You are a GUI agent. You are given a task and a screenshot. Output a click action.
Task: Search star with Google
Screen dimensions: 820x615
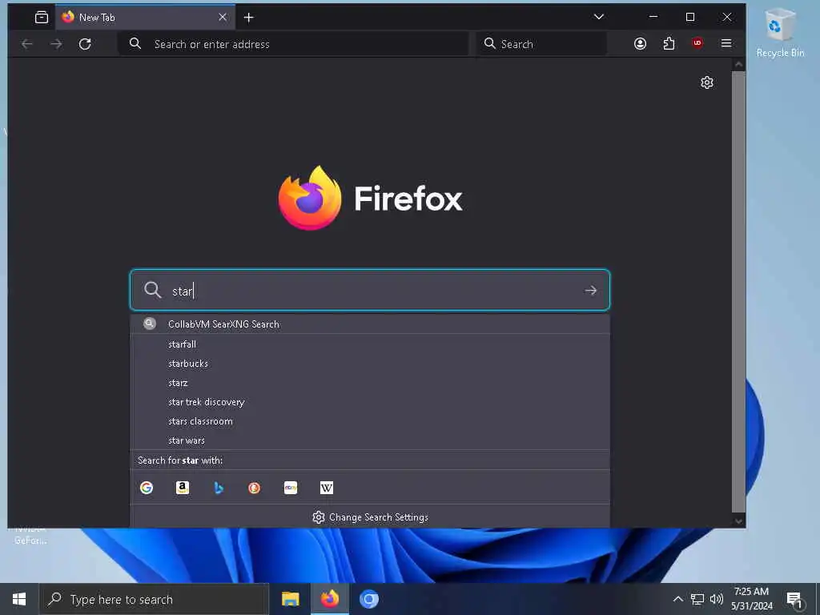pos(147,488)
